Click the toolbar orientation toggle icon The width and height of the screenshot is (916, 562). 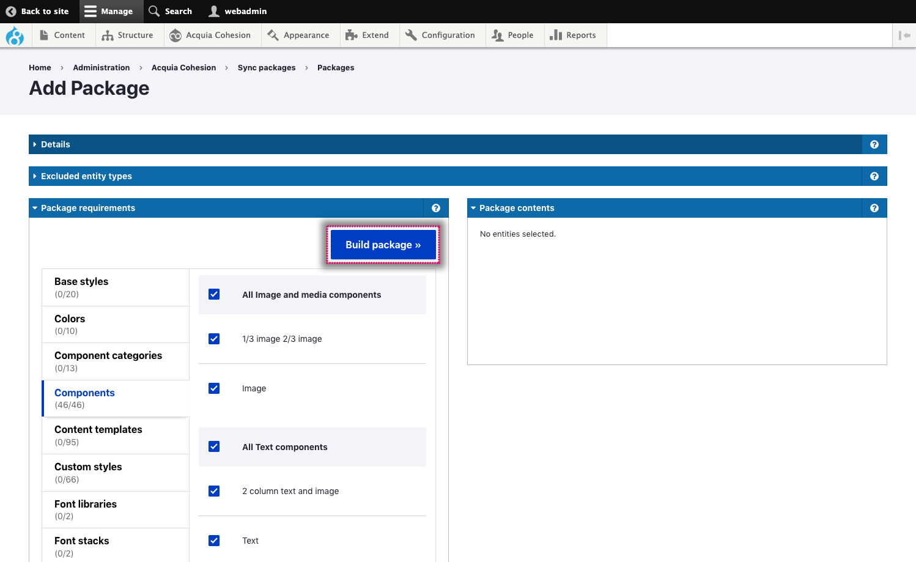[904, 35]
